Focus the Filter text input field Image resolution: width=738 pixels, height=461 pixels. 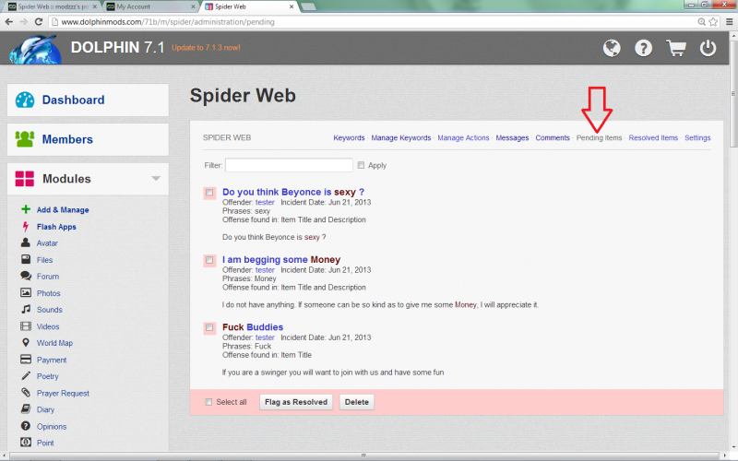(x=289, y=166)
